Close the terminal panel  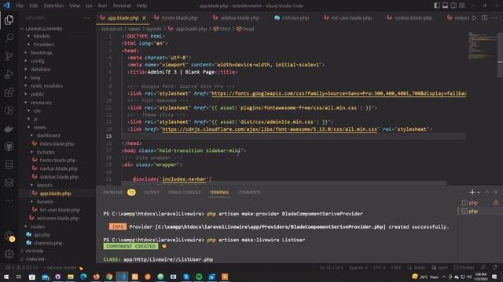[x=496, y=192]
